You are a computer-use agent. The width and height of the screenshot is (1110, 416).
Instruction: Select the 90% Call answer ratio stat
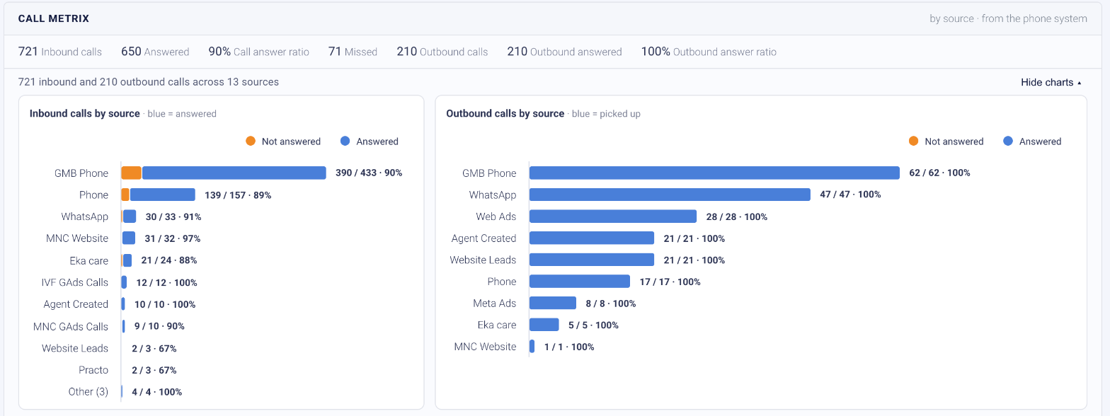pyautogui.click(x=259, y=52)
